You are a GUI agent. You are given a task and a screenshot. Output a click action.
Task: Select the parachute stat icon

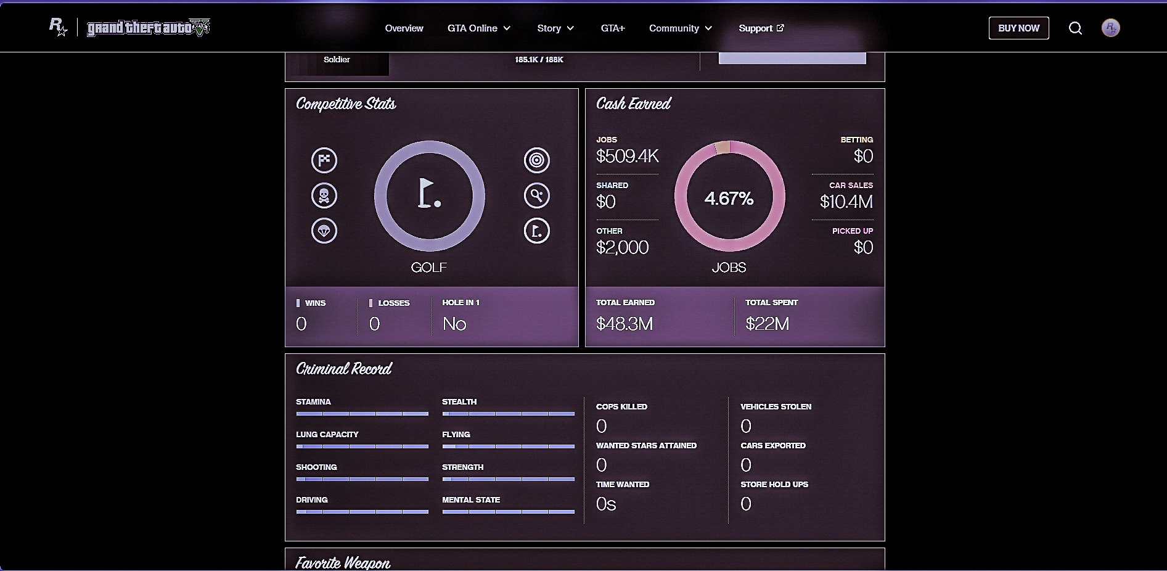(324, 231)
